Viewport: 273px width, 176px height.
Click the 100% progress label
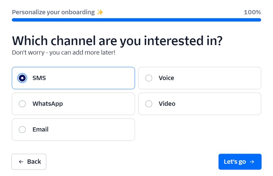pyautogui.click(x=253, y=12)
